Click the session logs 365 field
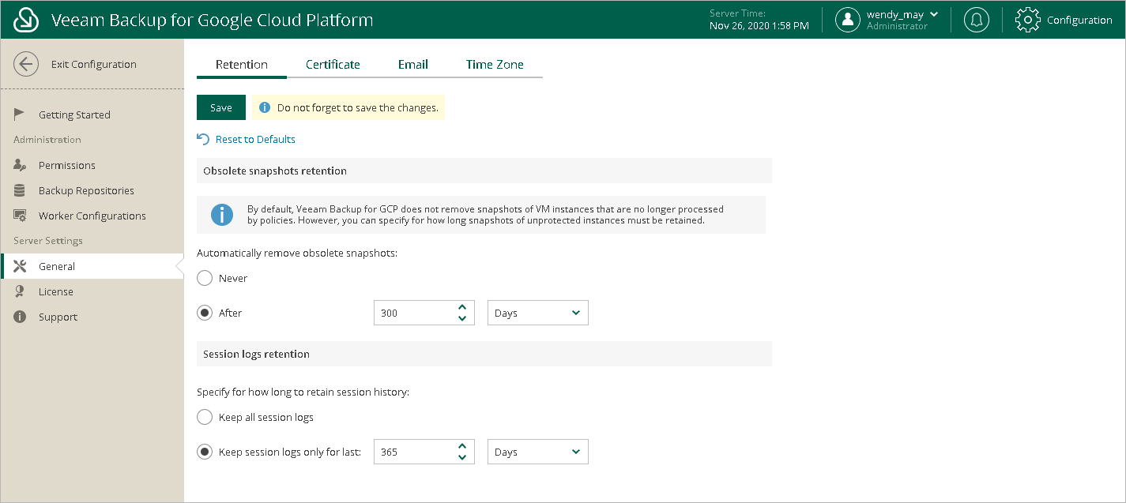1126x503 pixels. pos(415,452)
